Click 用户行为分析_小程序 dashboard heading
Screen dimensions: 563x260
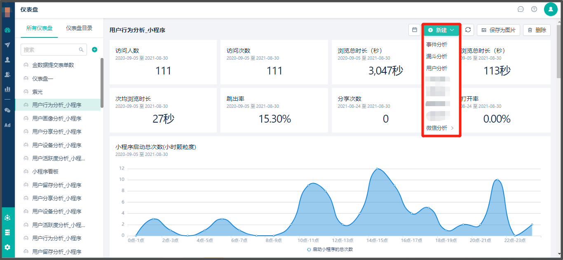point(137,30)
